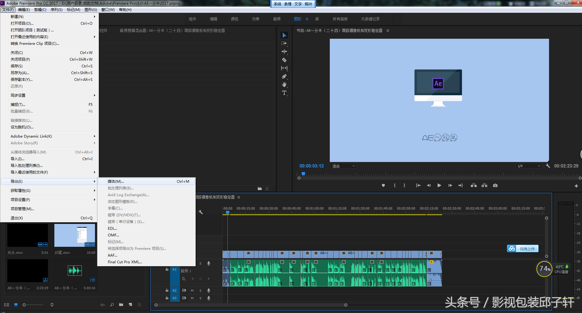582x313 pixels.
Task: Toggle A2 track target
Action: pos(175,290)
